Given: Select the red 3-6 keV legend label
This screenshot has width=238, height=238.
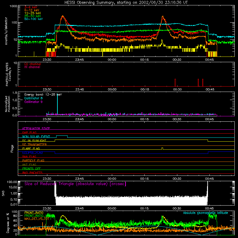Looking at the screenshot, I should 31,7.
